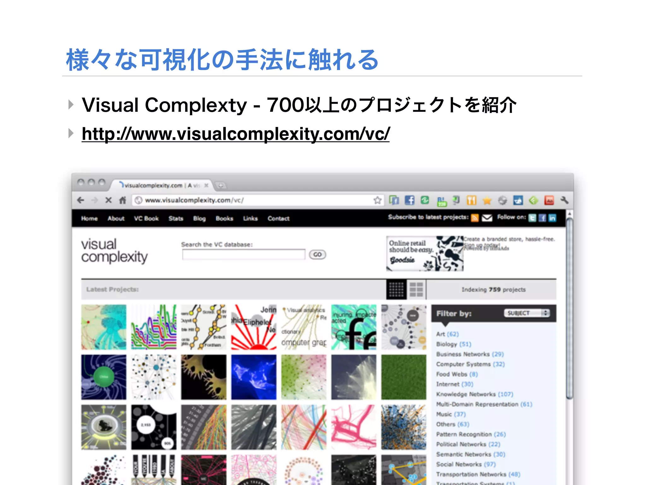Follow on Twitter icon in site header

[x=532, y=218]
